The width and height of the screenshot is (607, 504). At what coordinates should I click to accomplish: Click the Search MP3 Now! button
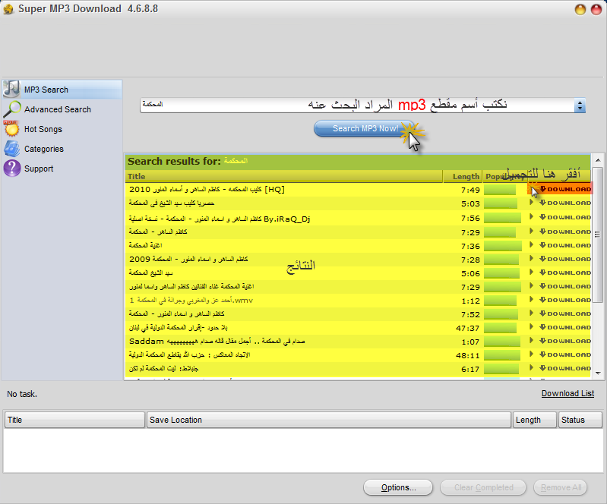click(365, 128)
